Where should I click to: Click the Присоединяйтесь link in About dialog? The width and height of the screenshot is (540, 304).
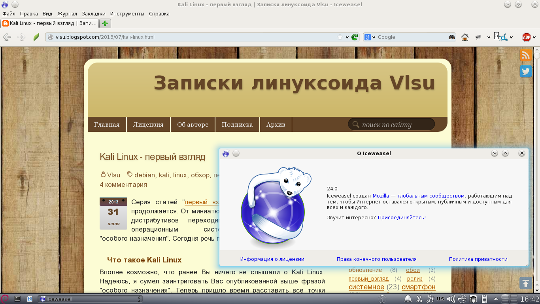click(x=401, y=217)
